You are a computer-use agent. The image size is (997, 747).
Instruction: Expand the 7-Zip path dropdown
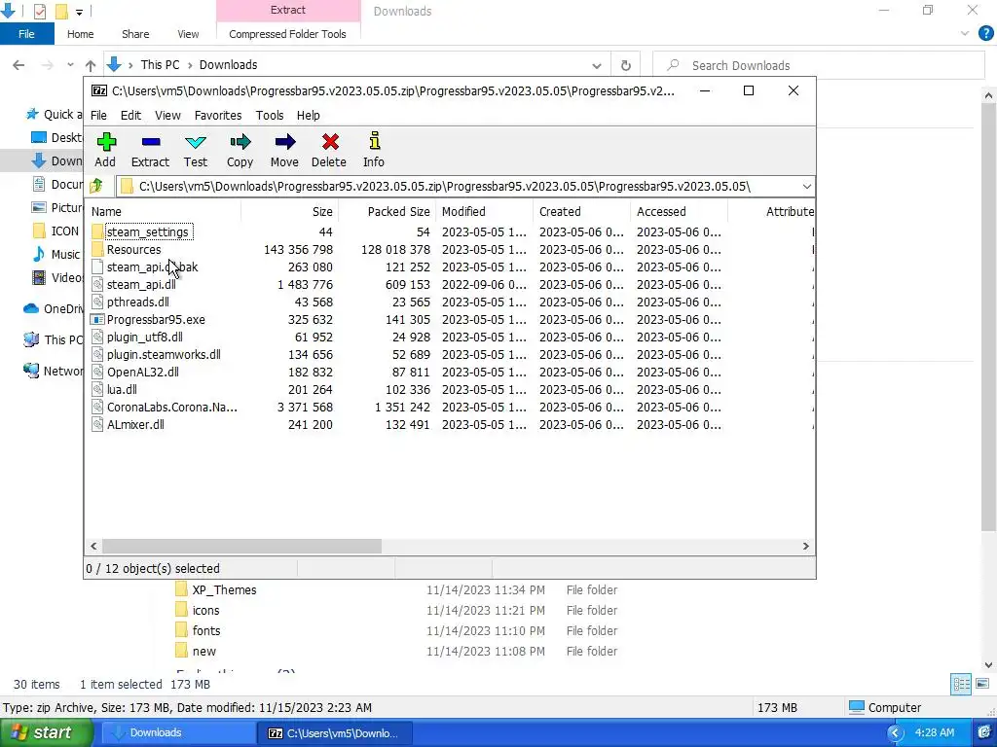click(806, 186)
